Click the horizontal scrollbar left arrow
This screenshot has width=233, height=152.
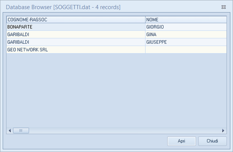[10, 131]
